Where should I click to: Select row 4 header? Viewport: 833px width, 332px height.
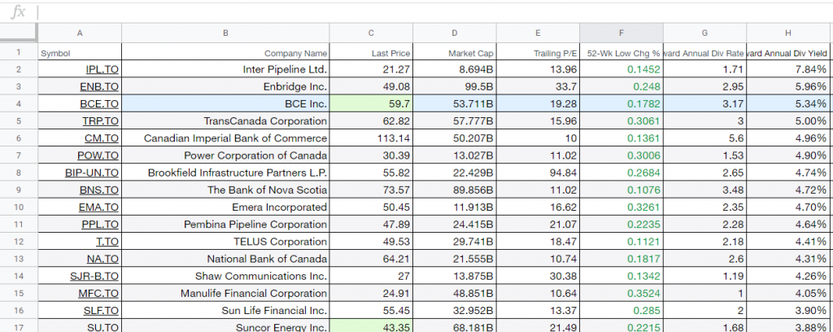click(19, 103)
